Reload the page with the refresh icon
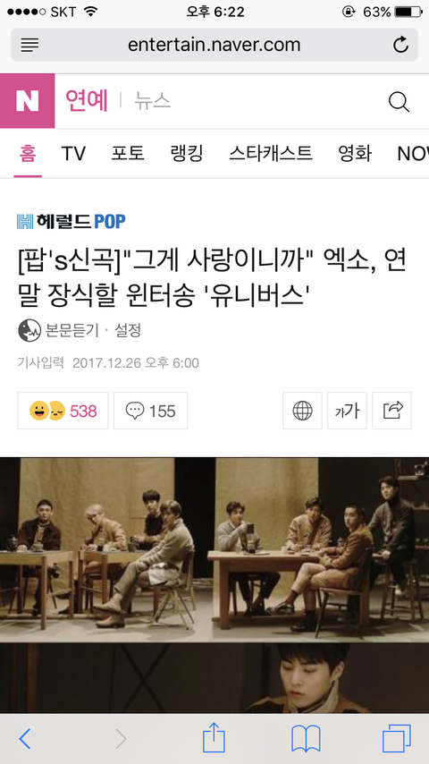The width and height of the screenshot is (429, 764). [x=400, y=45]
